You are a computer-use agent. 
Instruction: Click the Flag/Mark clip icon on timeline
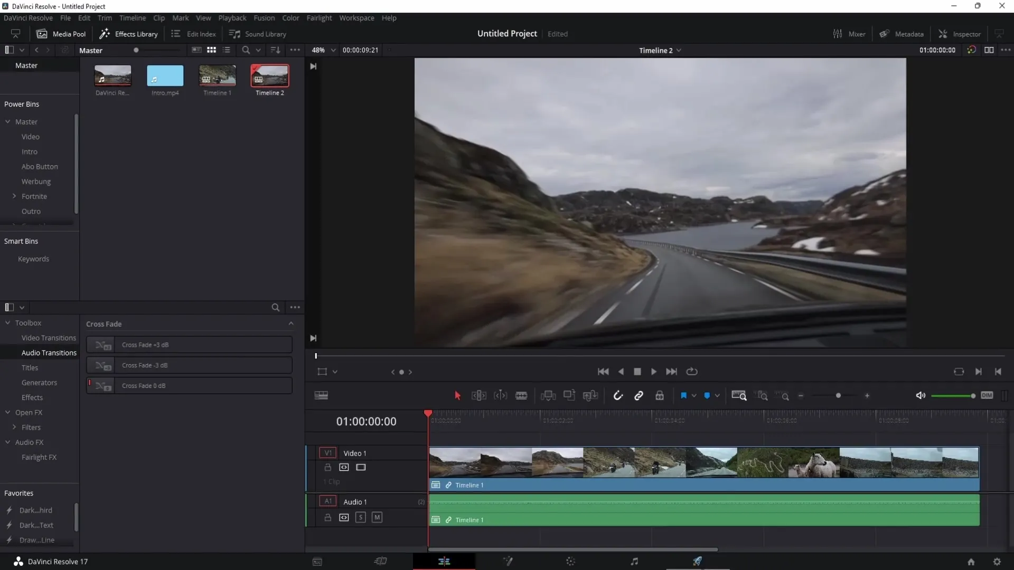tap(683, 395)
